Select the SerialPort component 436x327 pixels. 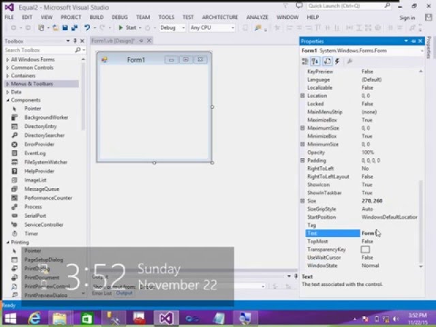tap(35, 215)
